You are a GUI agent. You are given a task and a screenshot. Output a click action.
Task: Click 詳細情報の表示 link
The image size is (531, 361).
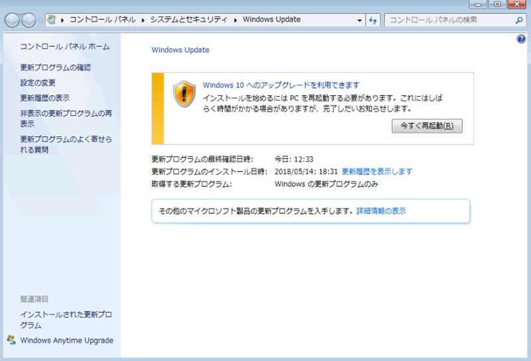(x=381, y=211)
